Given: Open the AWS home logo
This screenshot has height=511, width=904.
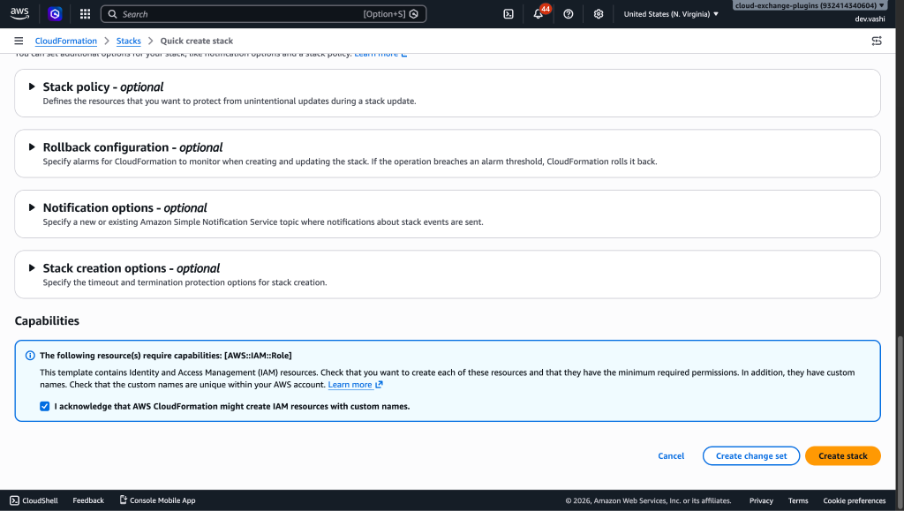Looking at the screenshot, I should [x=19, y=14].
